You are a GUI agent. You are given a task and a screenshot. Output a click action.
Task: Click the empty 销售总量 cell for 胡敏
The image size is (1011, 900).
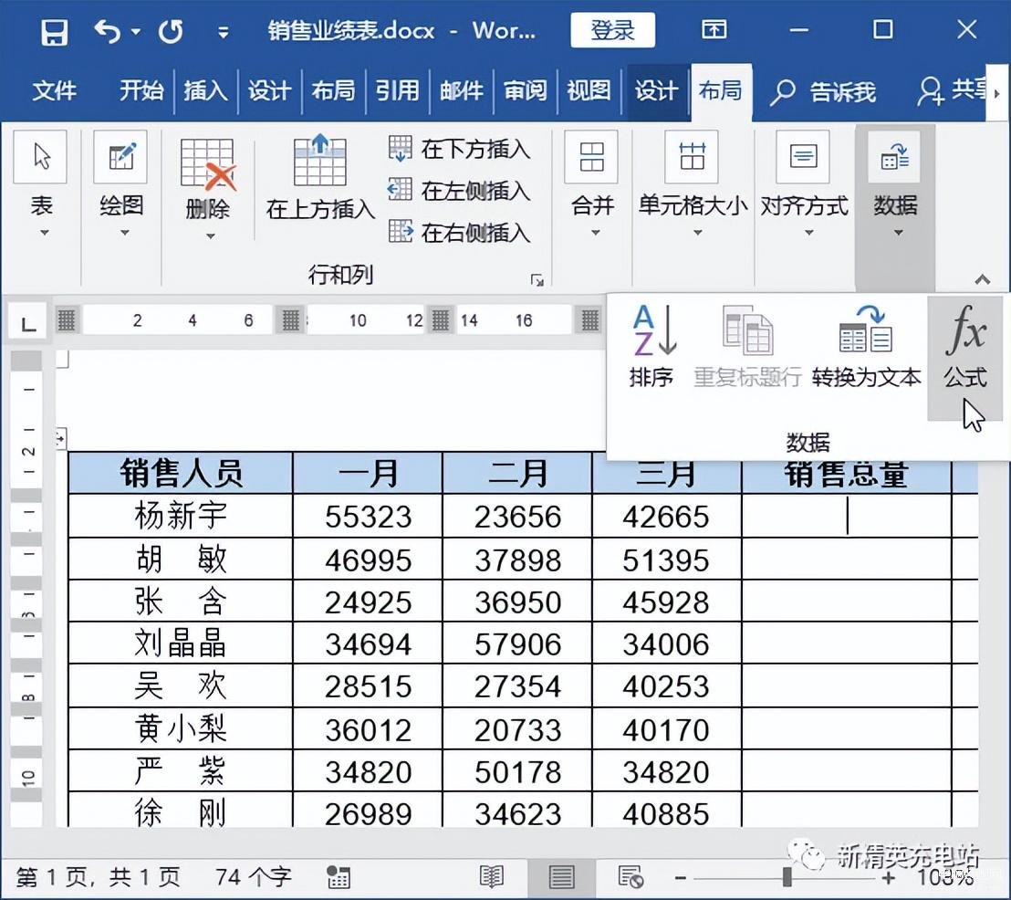coord(847,560)
